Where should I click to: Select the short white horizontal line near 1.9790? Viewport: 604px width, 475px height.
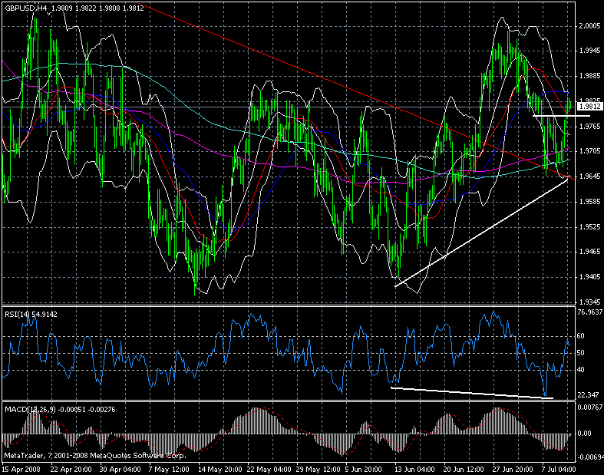click(x=561, y=115)
